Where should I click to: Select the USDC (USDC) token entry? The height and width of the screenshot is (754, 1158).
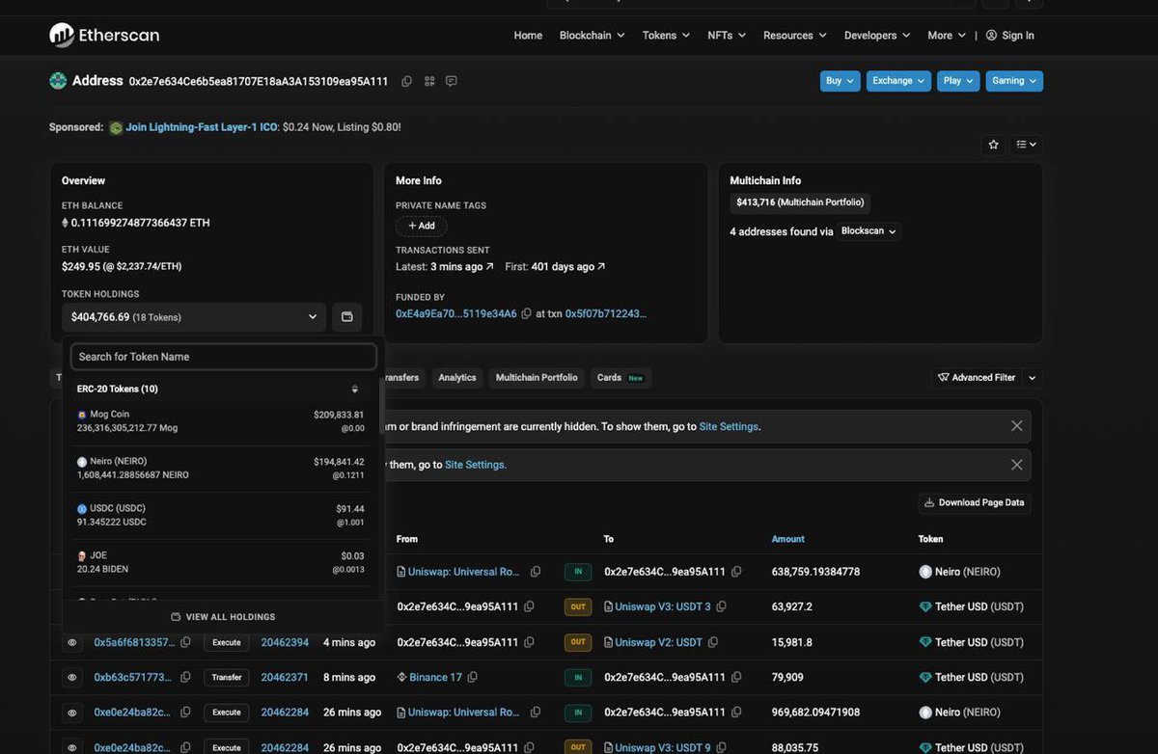pyautogui.click(x=221, y=515)
